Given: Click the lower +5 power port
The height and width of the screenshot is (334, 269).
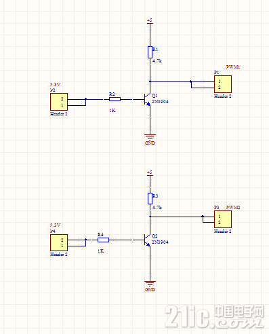Looking at the screenshot, I should (x=150, y=174).
